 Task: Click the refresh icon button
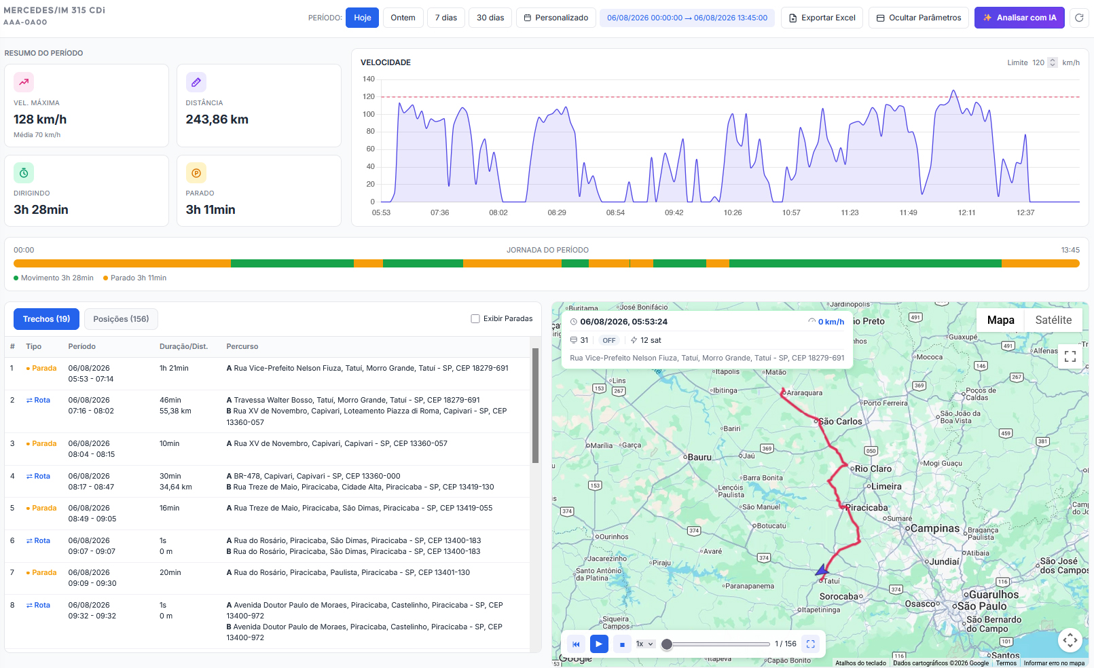pyautogui.click(x=1079, y=18)
